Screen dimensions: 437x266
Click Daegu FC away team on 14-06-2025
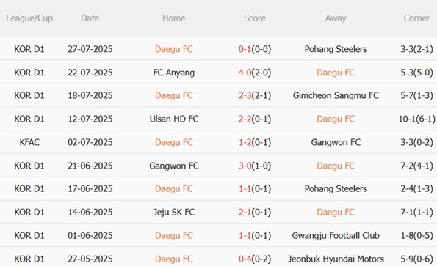[x=336, y=213]
